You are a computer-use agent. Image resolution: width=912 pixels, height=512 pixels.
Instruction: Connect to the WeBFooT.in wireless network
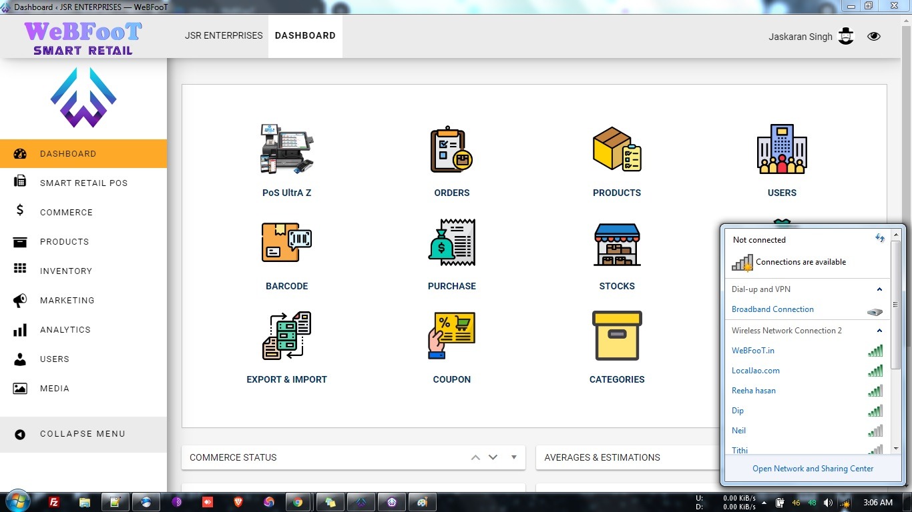[752, 350]
